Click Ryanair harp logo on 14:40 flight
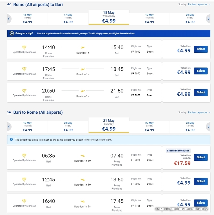Viewport: 214px width, 215px height. 24,47
